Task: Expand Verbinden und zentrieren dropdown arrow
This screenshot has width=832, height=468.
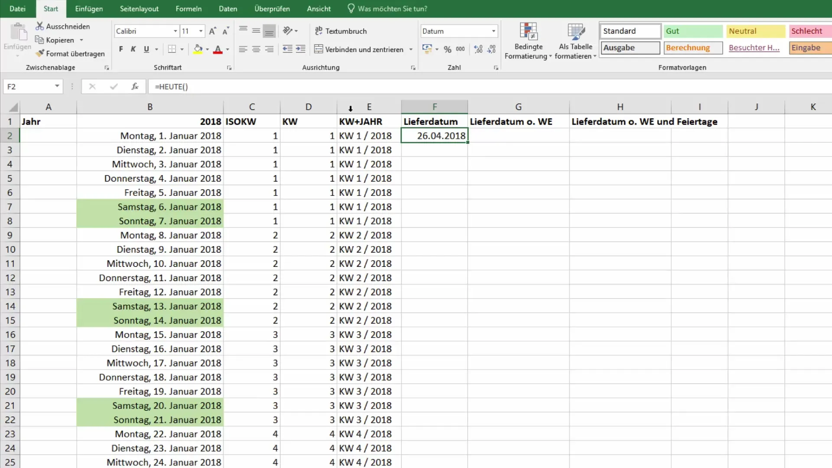Action: [411, 49]
